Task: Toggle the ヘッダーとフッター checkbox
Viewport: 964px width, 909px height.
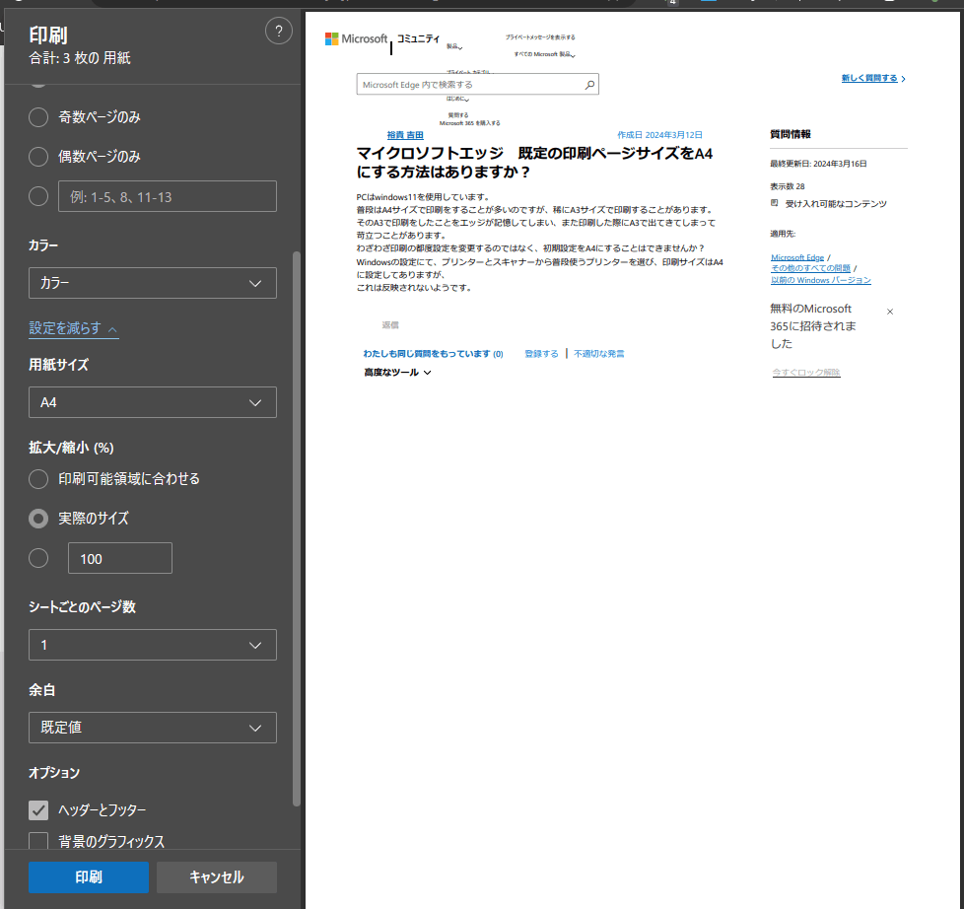Action: click(38, 810)
